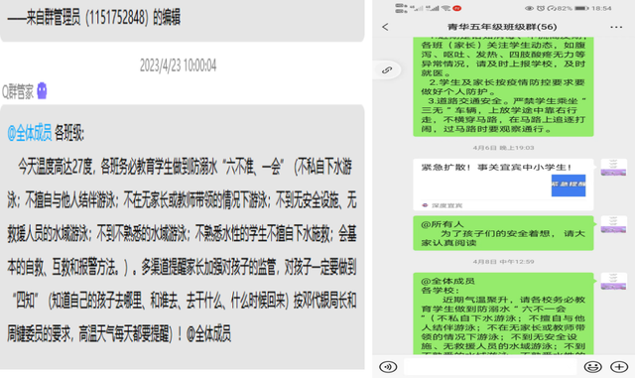Tap the floating link icon
Viewport: 635px width, 378px height.
click(x=387, y=70)
